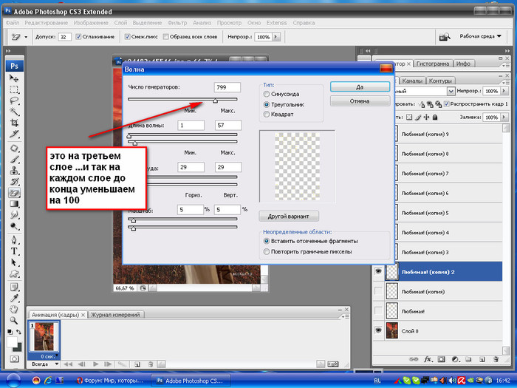Viewport: 517px width, 388px height.
Task: Click the link layers chain icon
Action: [x=414, y=359]
